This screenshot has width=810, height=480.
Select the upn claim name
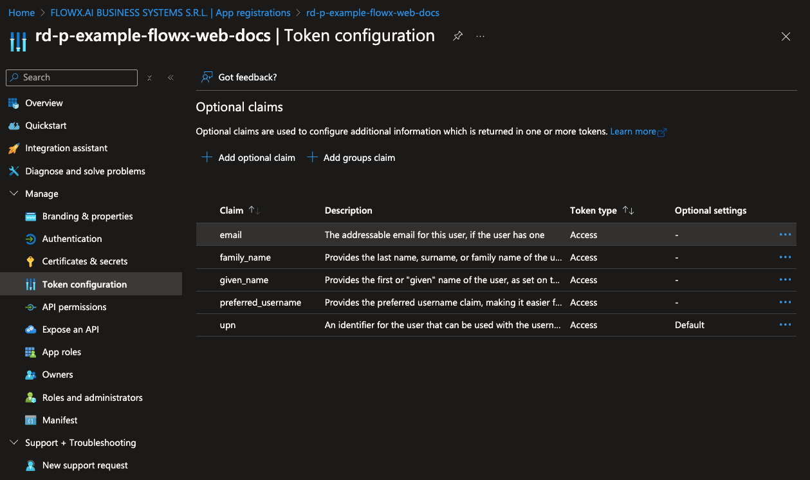point(228,325)
